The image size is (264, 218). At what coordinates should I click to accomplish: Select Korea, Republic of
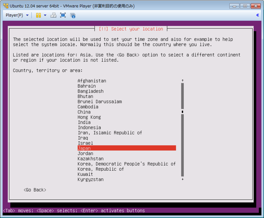pyautogui.click(x=101, y=169)
